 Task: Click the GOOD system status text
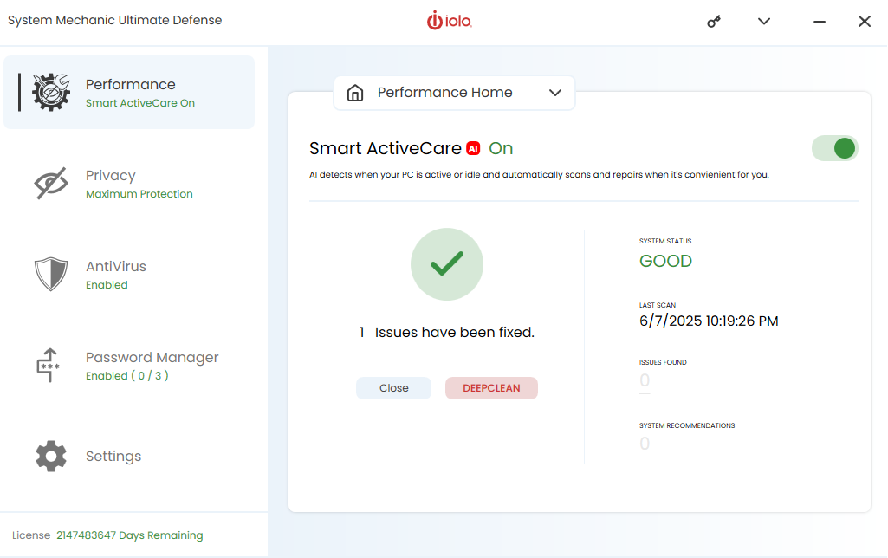[665, 261]
